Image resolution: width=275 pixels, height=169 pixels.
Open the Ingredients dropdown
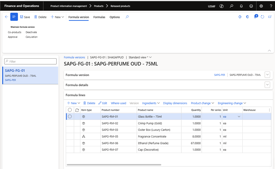151,103
